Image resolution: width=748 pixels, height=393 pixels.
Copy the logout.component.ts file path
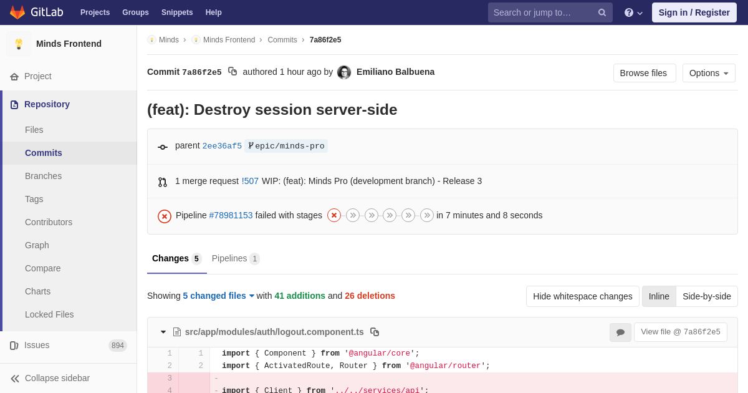coord(375,332)
